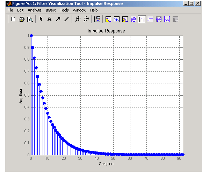Click the New Figure icon
The image size is (202, 172).
pos(13,19)
